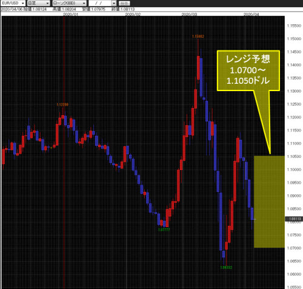Viewport: 303px width, 289px height.
Task: Select the green 1.07777 low label
Action: coord(164,229)
